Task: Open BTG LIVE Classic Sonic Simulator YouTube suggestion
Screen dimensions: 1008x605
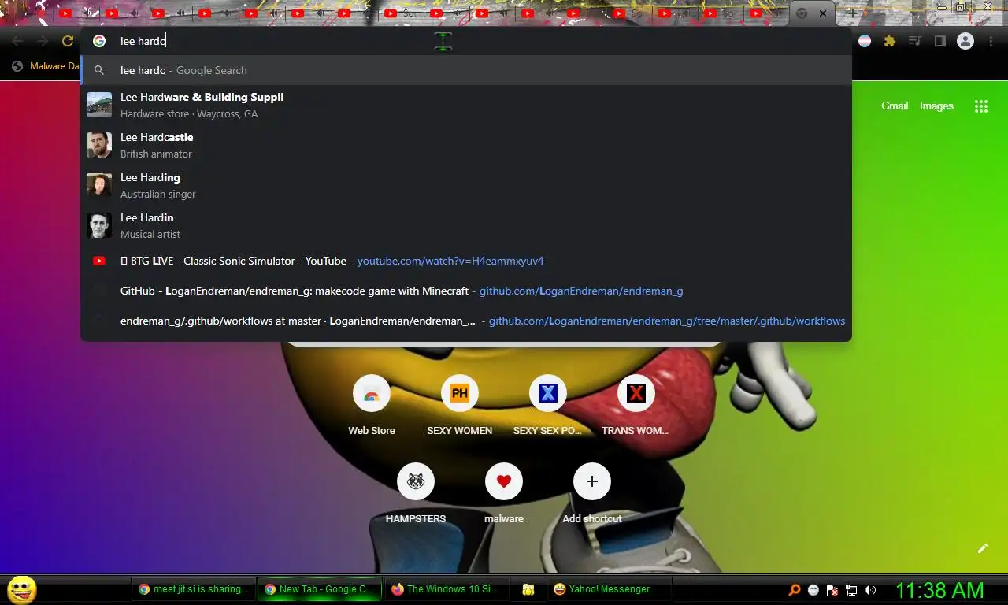Action: pyautogui.click(x=466, y=261)
